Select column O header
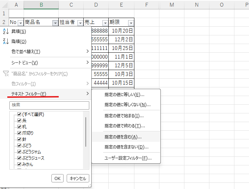The height and width of the screenshot is (189, 249). coord(222,5)
